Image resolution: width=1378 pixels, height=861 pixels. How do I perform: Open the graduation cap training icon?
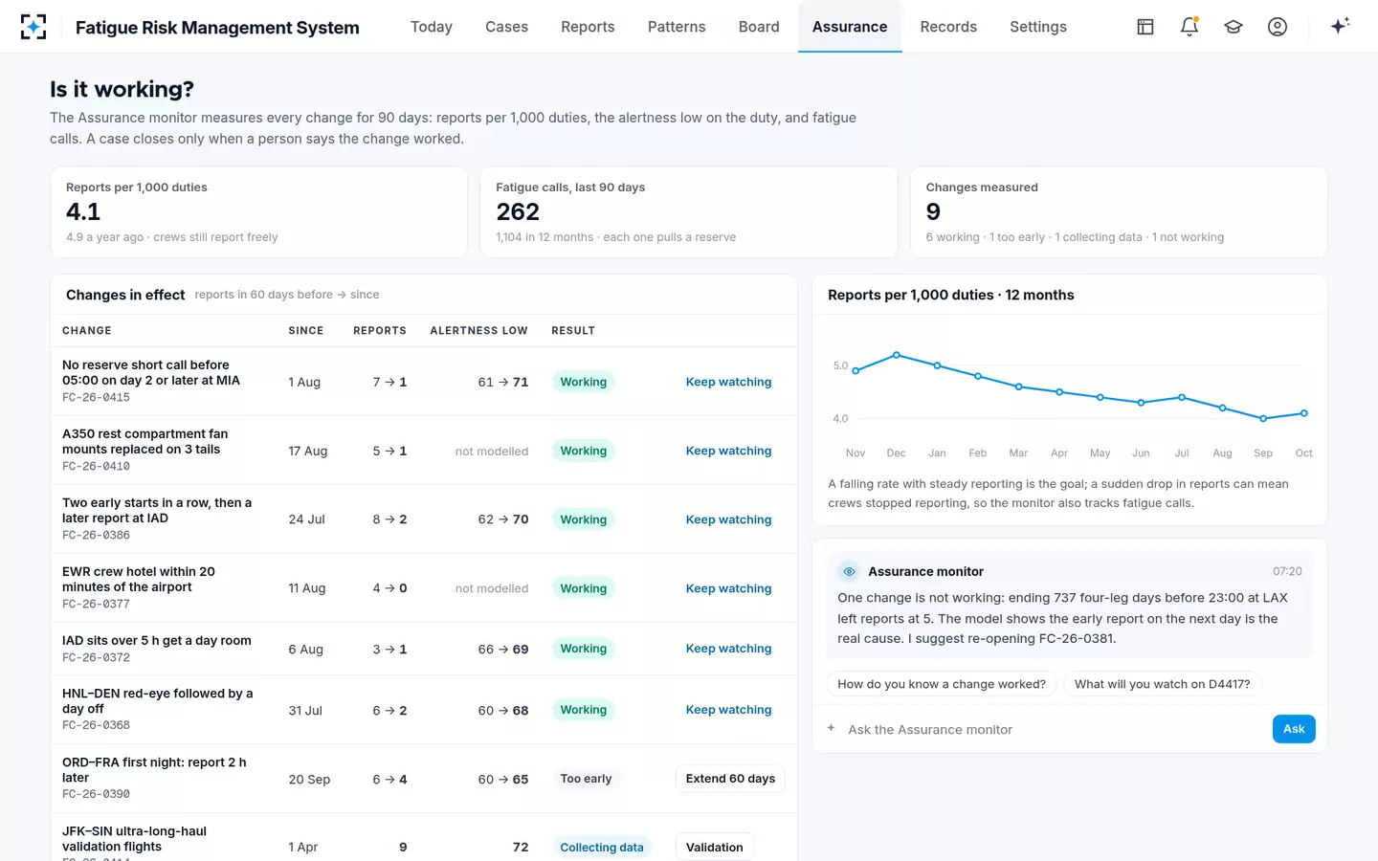pyautogui.click(x=1234, y=27)
